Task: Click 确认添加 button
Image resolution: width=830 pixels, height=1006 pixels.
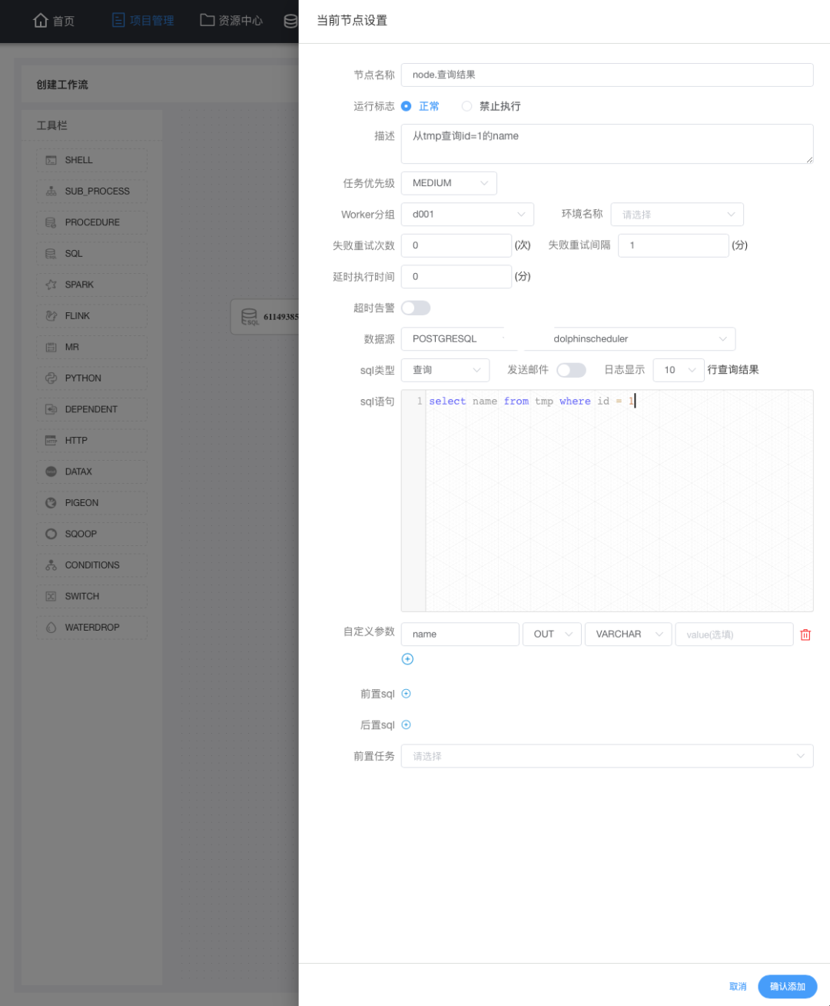Action: pos(787,986)
